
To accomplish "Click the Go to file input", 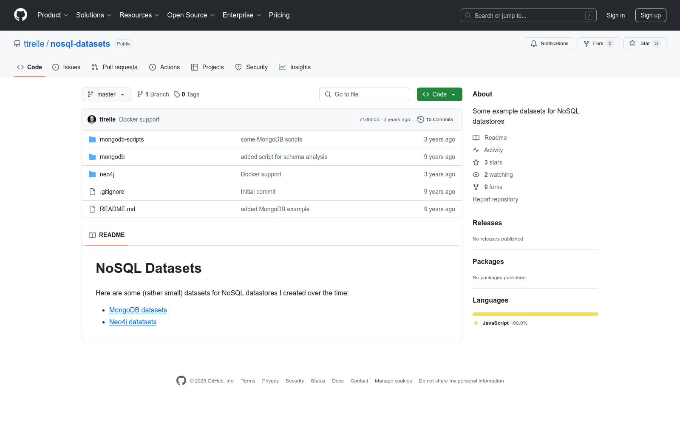I will pyautogui.click(x=365, y=94).
